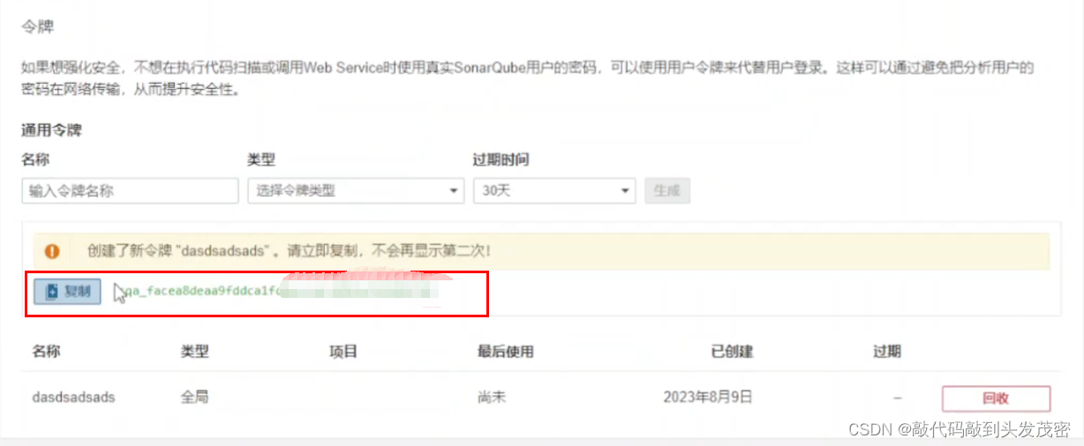Screen dimensions: 1084x446
Task: Click the green generated token string
Action: (203, 291)
